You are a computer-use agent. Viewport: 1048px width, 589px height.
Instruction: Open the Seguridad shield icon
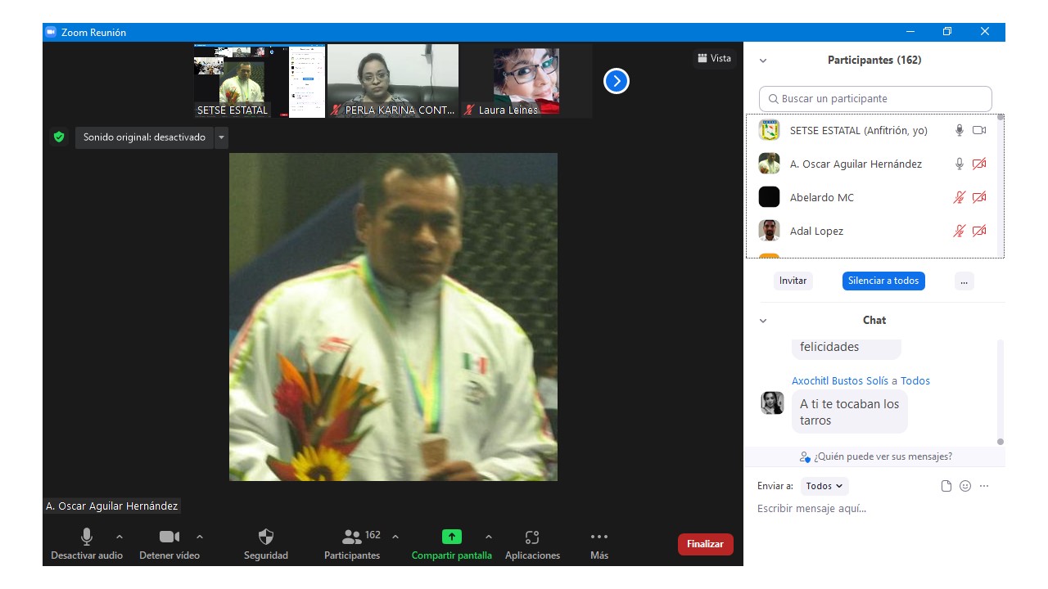pyautogui.click(x=266, y=537)
